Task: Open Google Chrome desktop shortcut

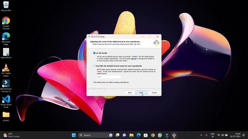Action: click(6, 23)
